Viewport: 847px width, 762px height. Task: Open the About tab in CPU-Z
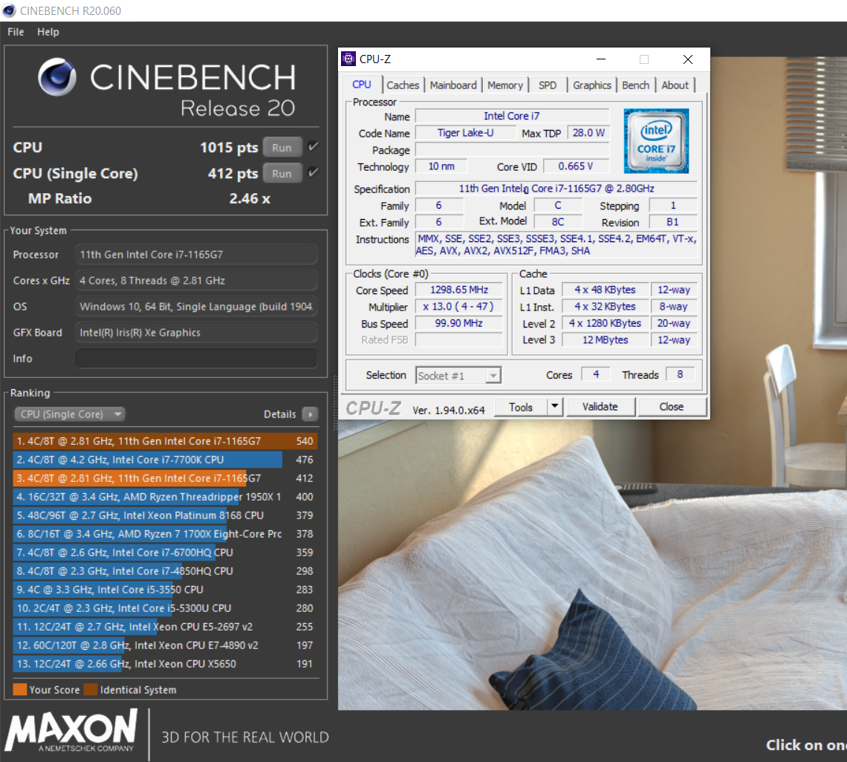tap(675, 85)
